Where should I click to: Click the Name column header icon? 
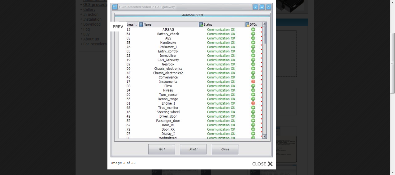click(141, 25)
